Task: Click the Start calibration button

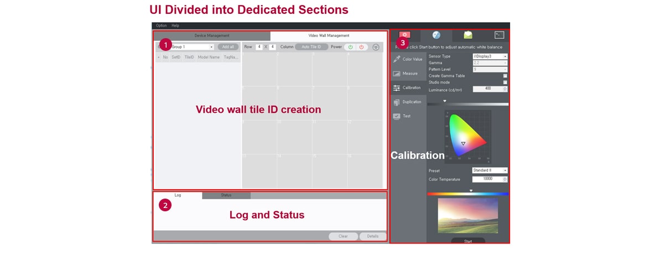Action: [468, 241]
